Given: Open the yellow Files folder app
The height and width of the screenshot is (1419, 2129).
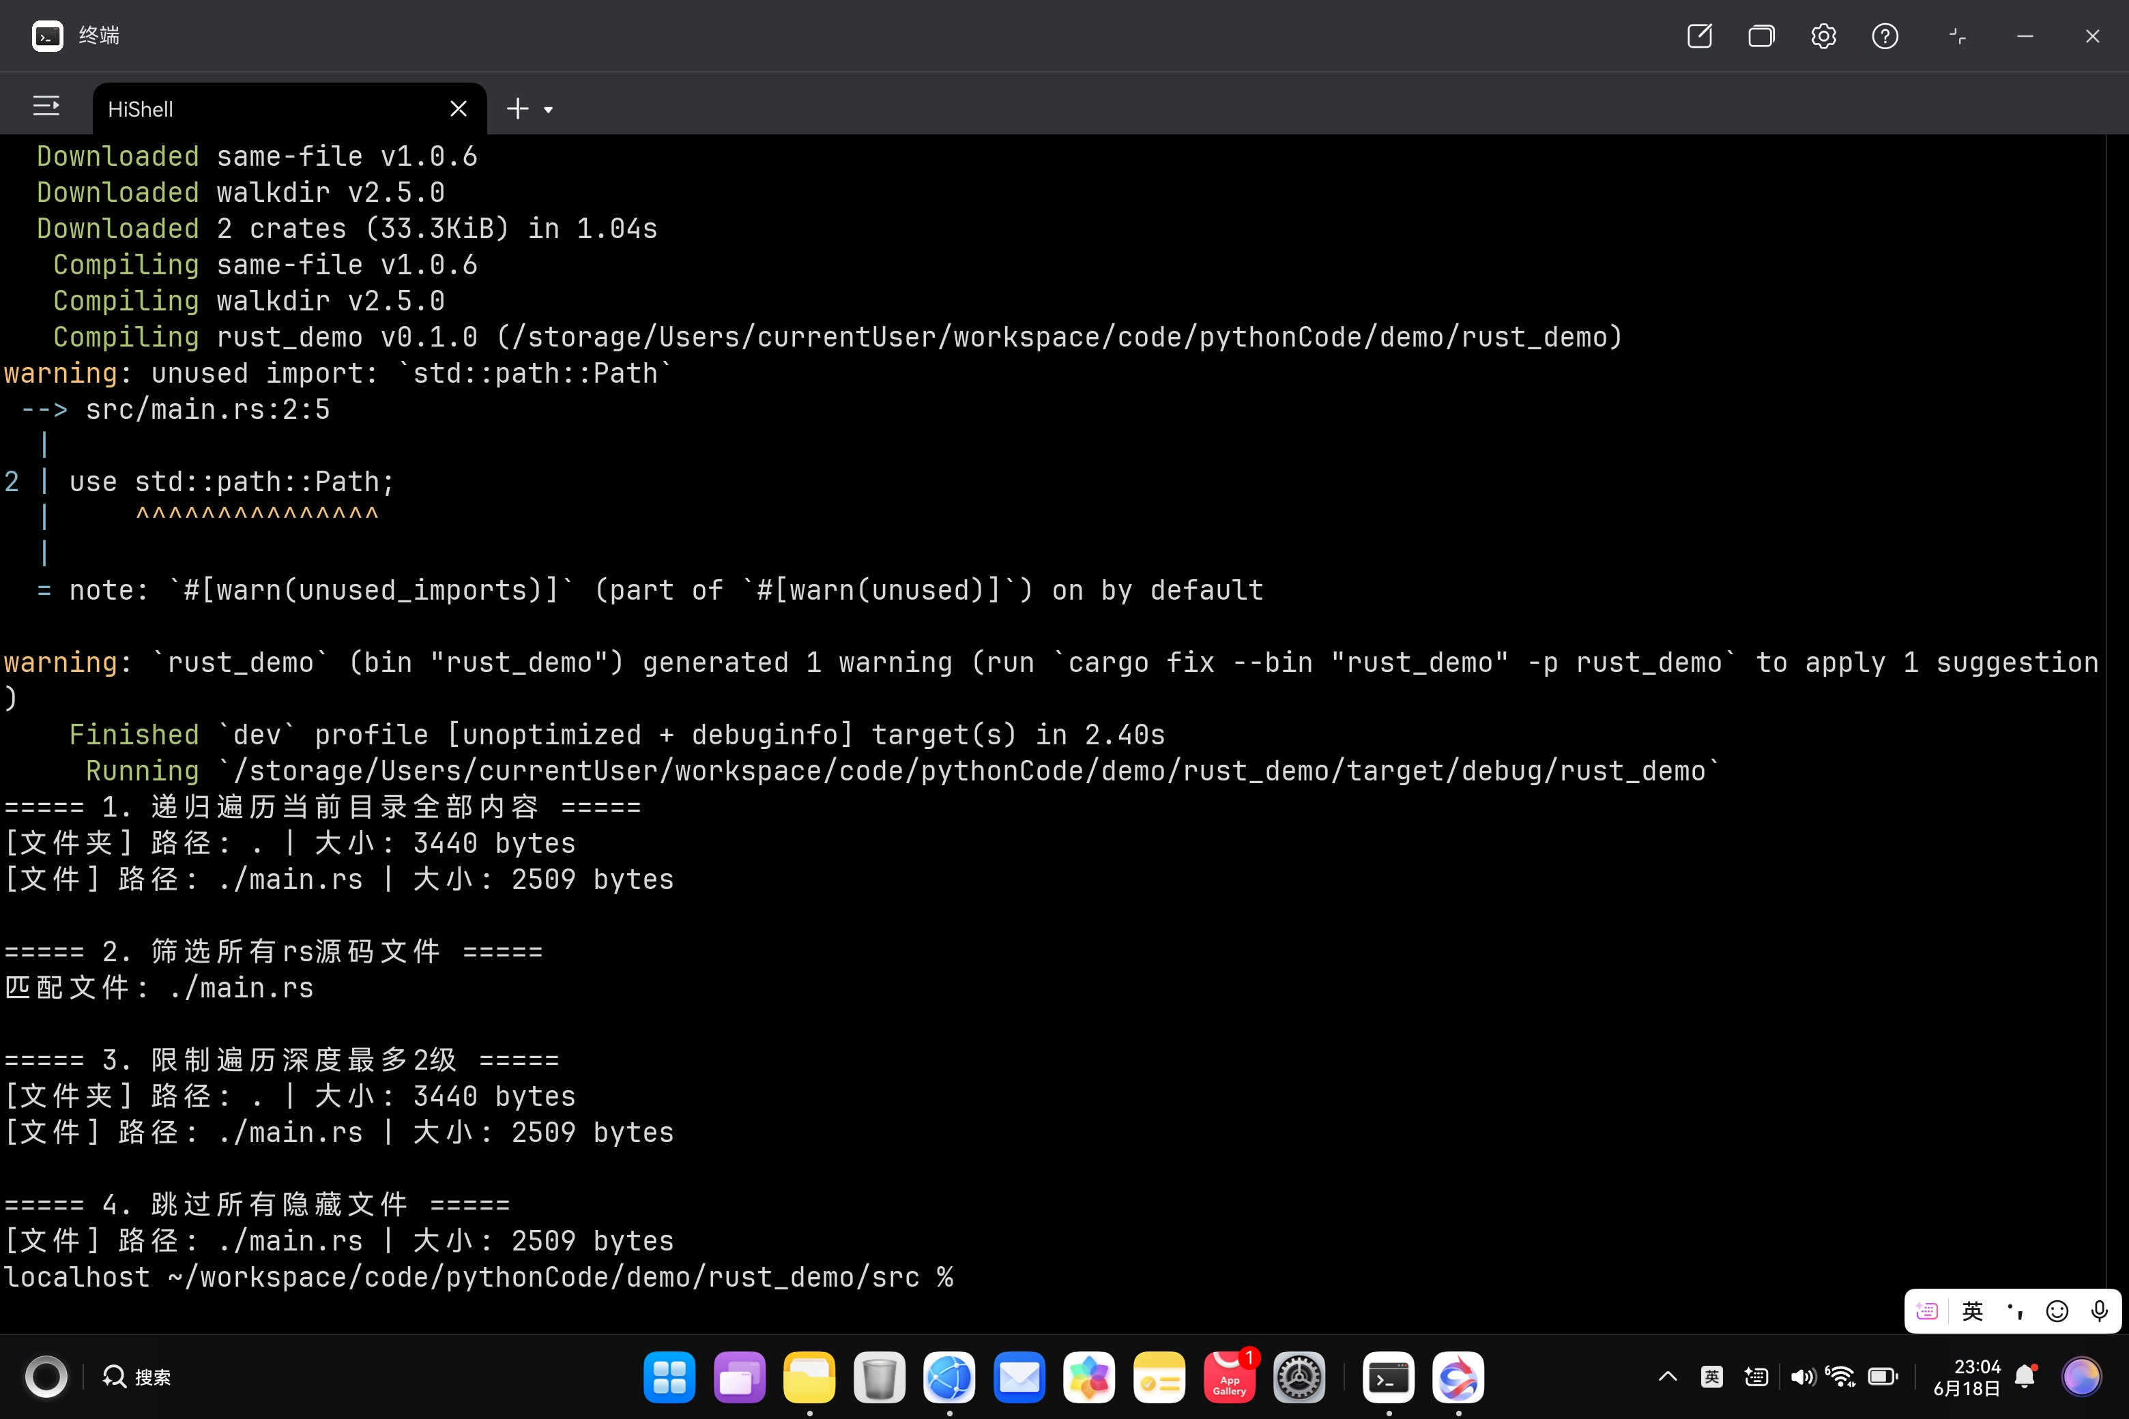Looking at the screenshot, I should pos(809,1377).
